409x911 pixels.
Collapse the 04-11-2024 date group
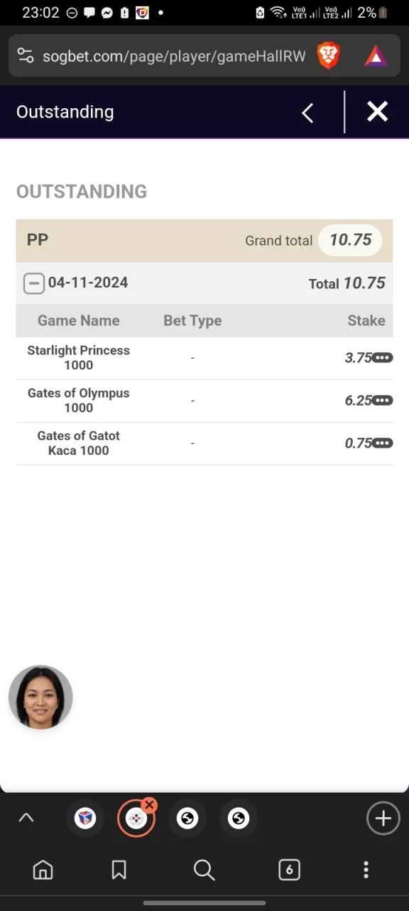(x=33, y=283)
